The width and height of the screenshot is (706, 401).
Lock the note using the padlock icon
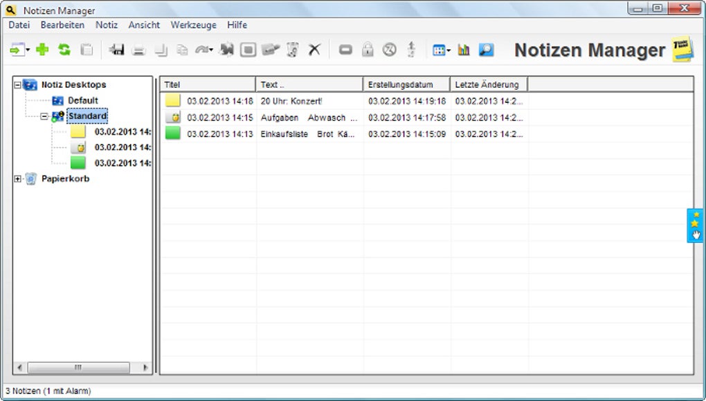click(368, 49)
